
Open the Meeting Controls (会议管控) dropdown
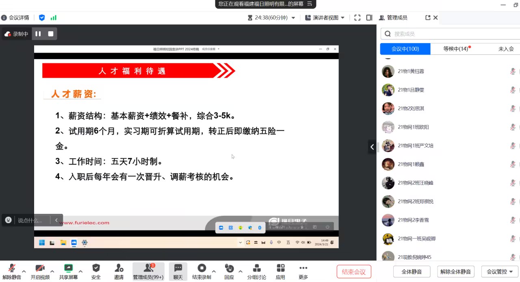500,272
